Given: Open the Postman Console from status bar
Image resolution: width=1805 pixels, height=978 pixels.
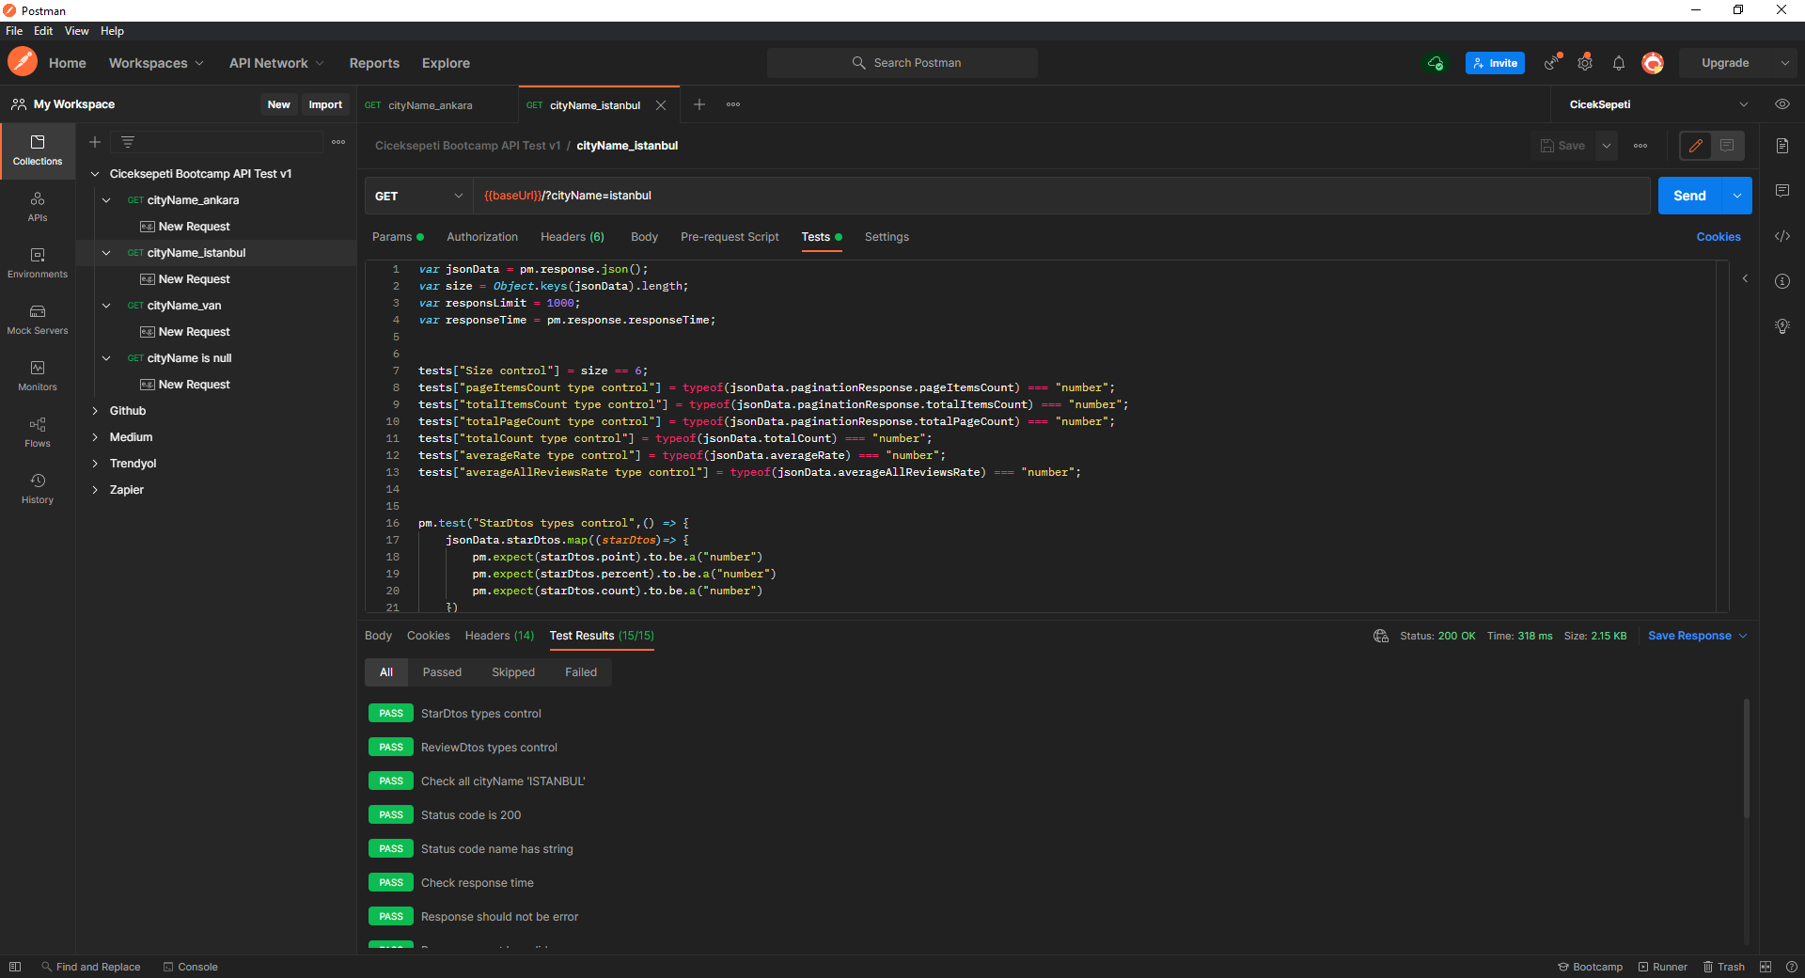Looking at the screenshot, I should point(191,966).
